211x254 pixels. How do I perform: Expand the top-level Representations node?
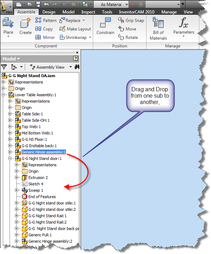3,82
